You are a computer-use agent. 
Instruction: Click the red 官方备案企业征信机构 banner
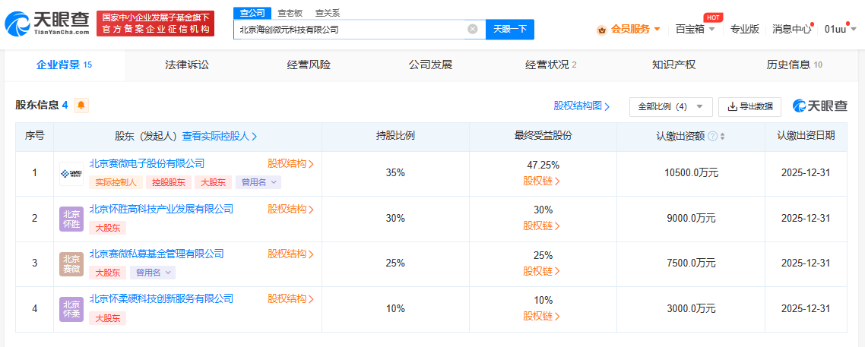point(156,24)
